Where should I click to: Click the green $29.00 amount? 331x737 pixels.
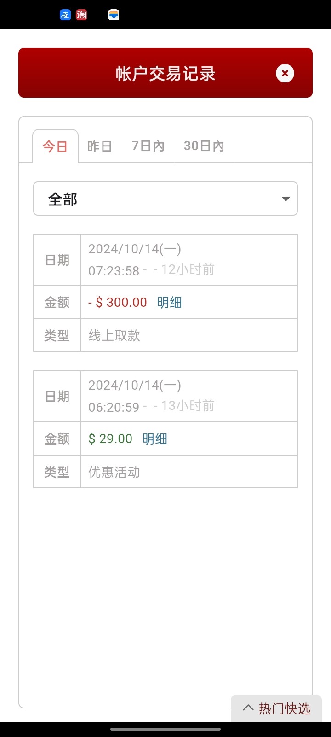pyautogui.click(x=110, y=439)
